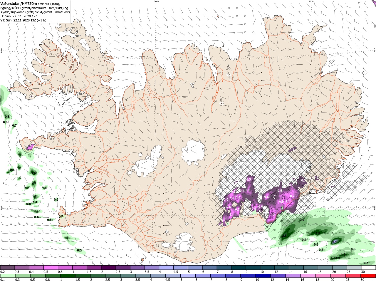Click the 2.1 precipitation value on map

pos(33,183)
